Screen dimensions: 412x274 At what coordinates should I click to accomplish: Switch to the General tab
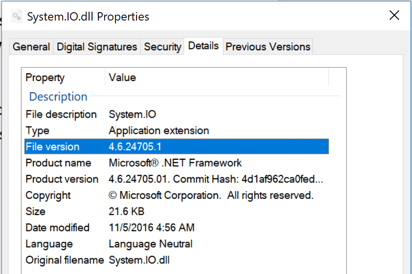[x=31, y=47]
